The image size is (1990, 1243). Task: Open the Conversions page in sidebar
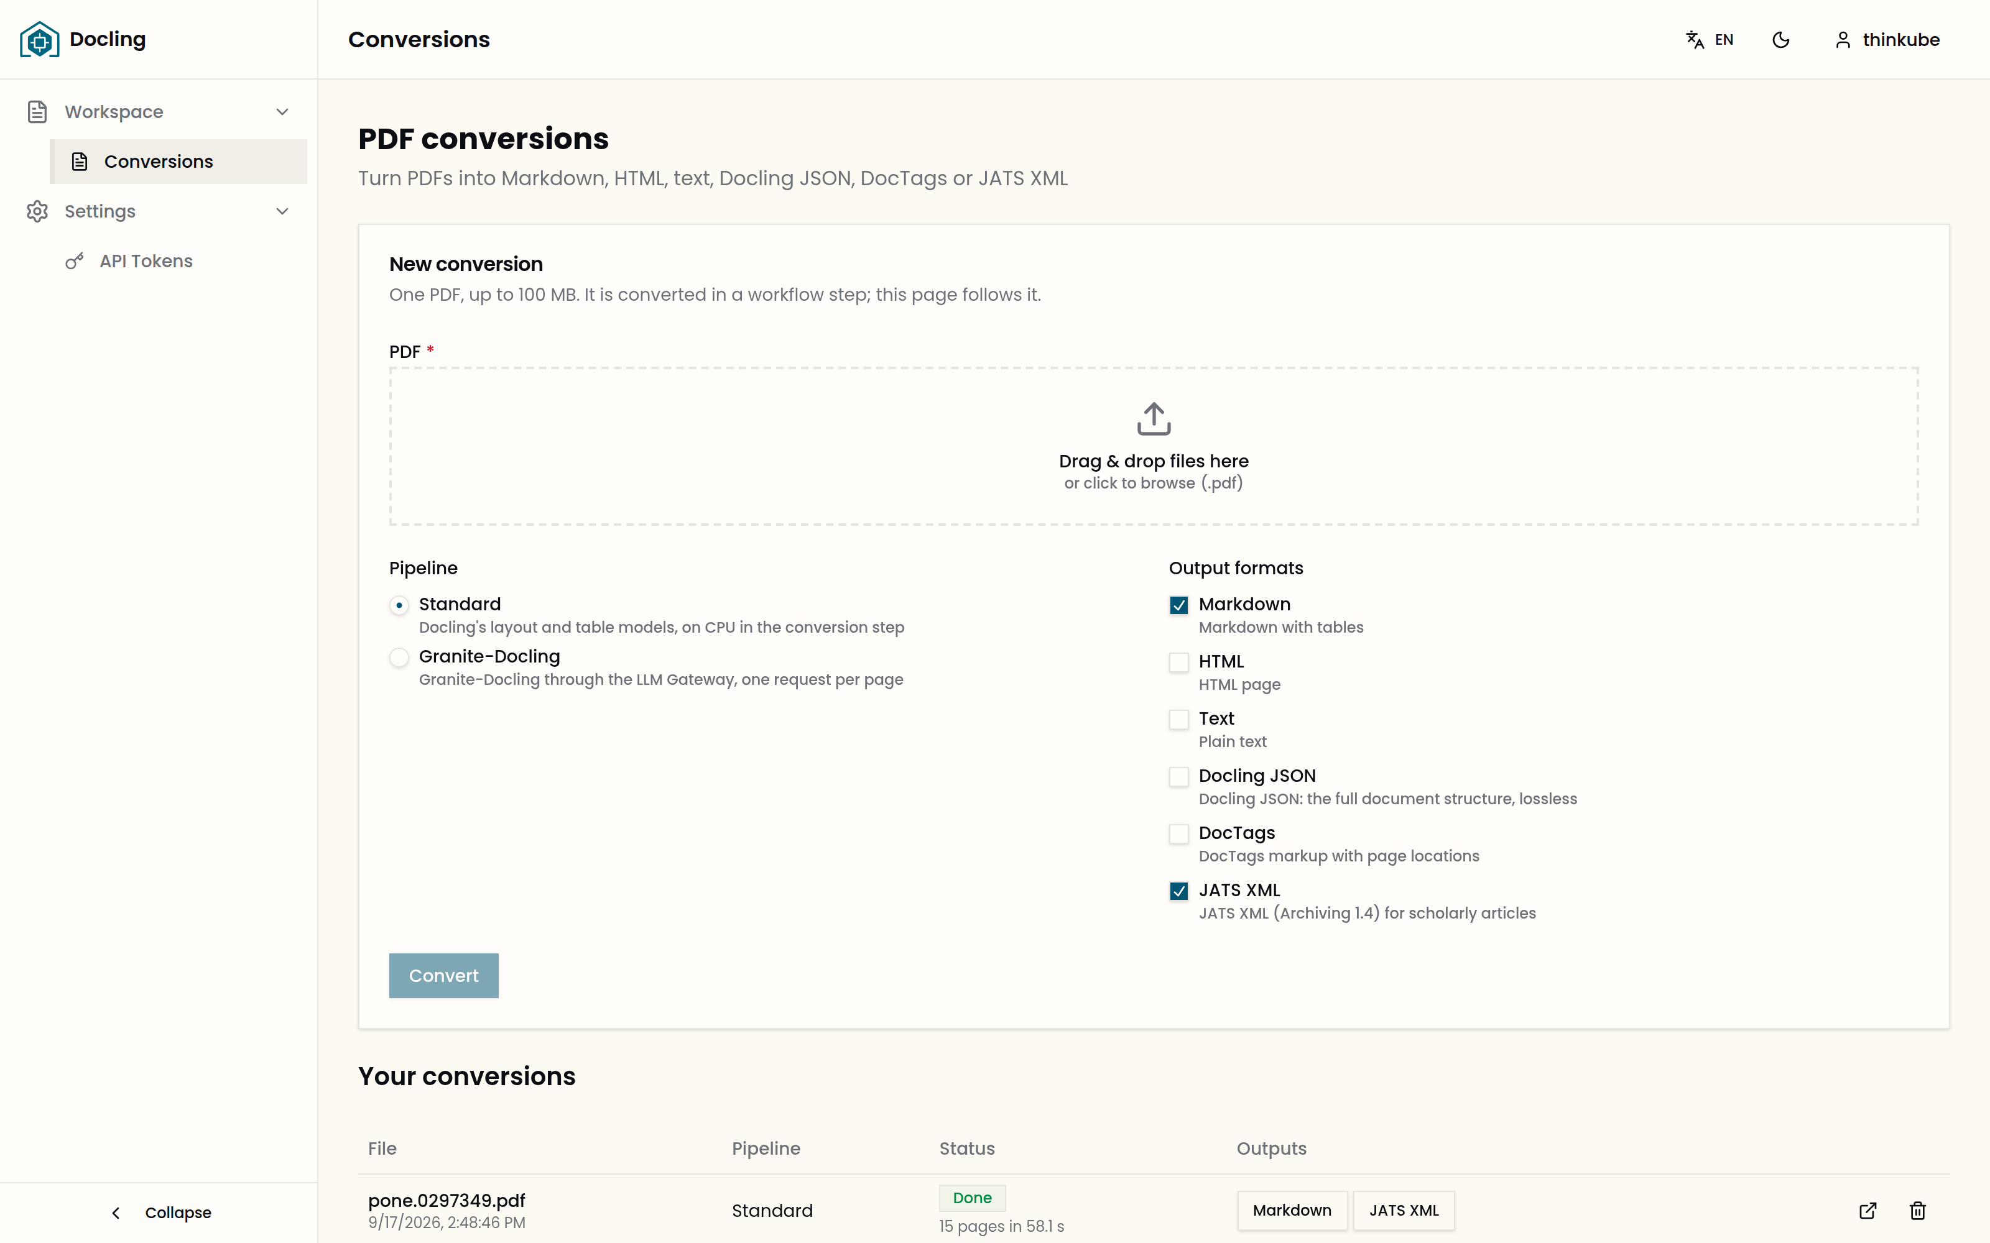point(178,161)
